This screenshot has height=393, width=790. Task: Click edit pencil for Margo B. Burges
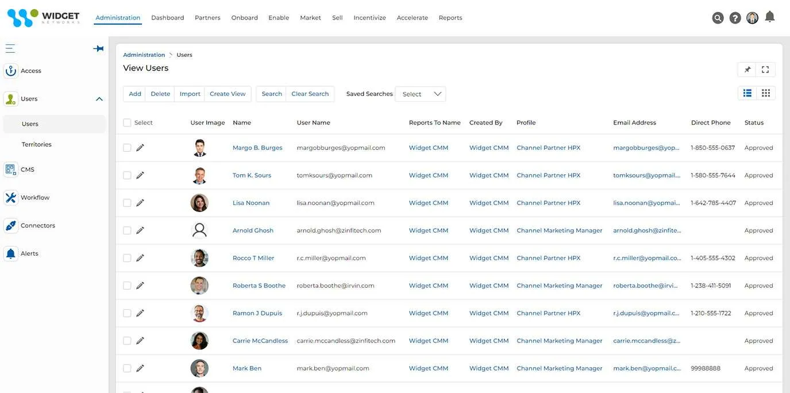pyautogui.click(x=140, y=148)
